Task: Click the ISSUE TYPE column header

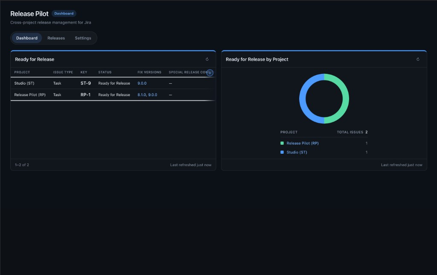Action: click(x=63, y=72)
